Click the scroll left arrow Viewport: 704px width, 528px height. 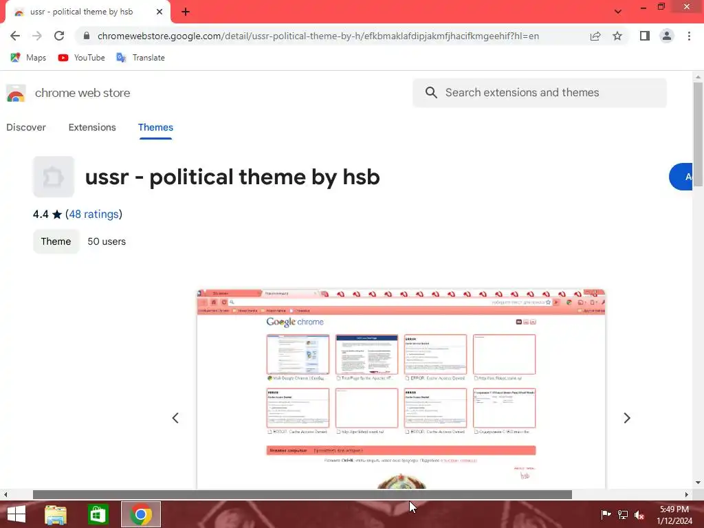coord(5,494)
